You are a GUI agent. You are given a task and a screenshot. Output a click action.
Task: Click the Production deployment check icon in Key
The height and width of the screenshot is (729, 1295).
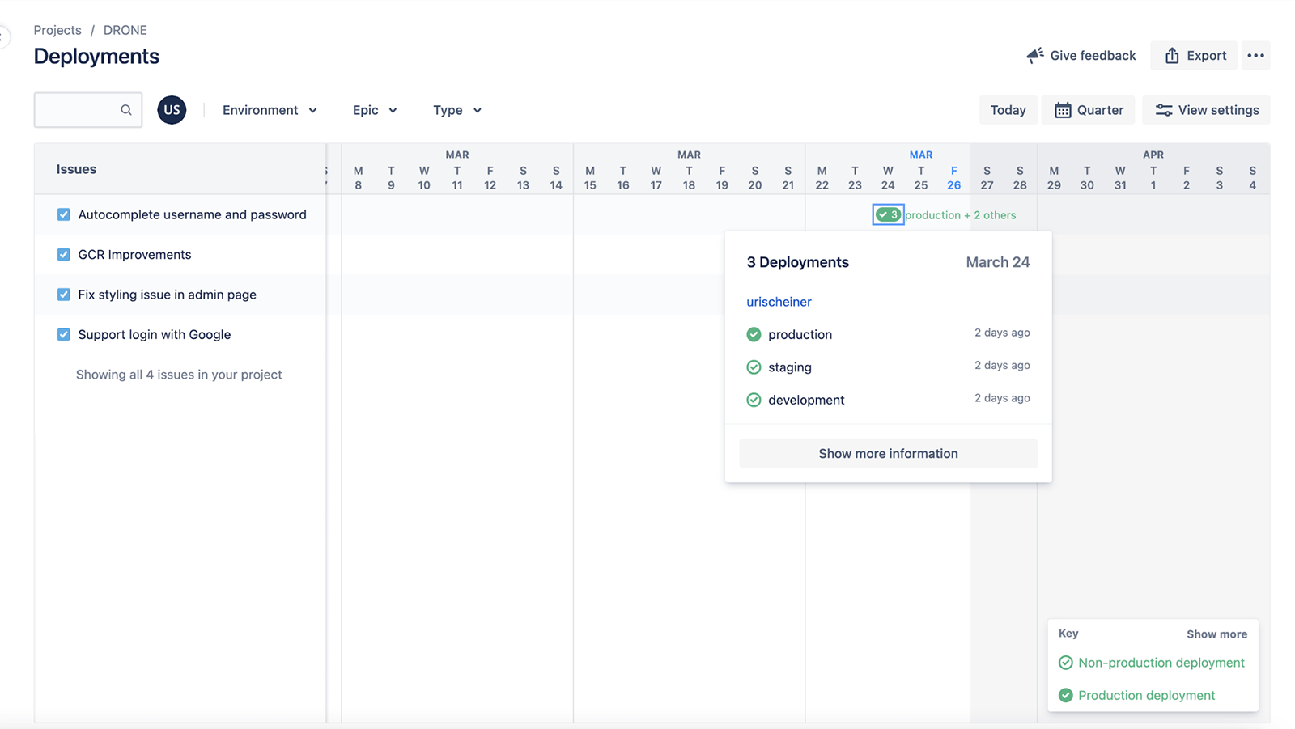1066,694
